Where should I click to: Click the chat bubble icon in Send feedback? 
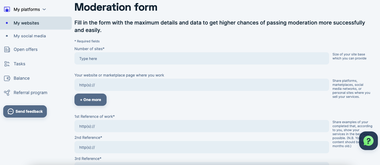(x=11, y=111)
